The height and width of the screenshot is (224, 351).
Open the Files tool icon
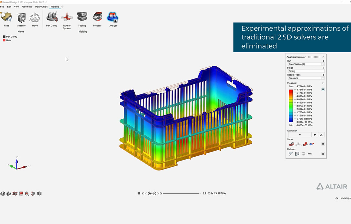tap(6, 18)
